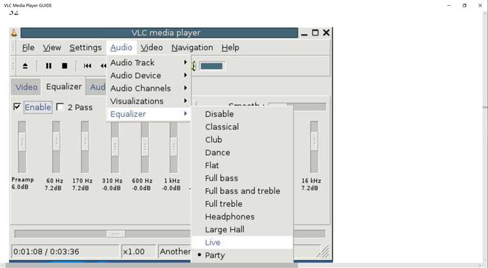Screen dimensions: 488x268
Task: Open the View menu
Action: pos(51,47)
